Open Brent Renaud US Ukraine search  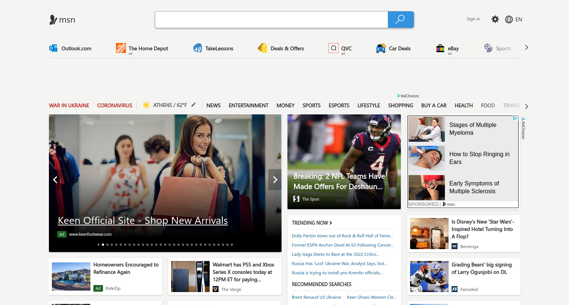[316, 297]
